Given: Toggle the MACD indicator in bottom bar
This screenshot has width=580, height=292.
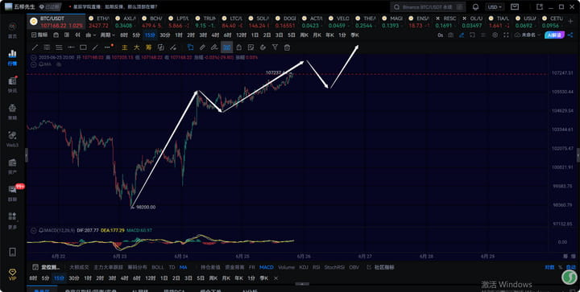Looking at the screenshot, I should click(x=267, y=267).
